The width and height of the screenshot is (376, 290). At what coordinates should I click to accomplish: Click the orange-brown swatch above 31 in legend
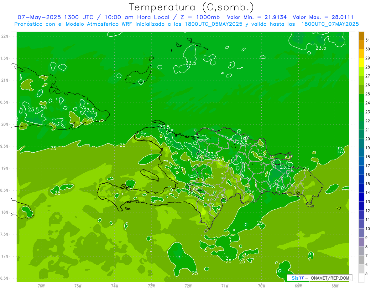[361, 36]
